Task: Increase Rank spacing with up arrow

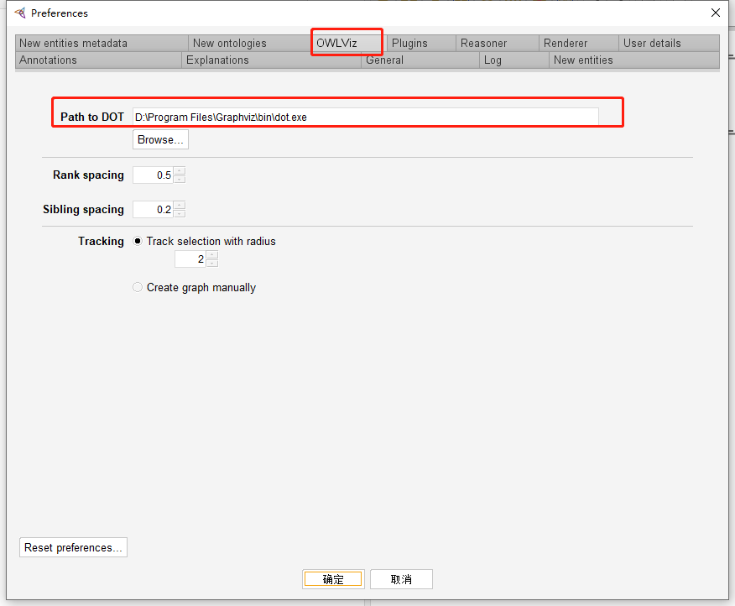Action: click(180, 170)
